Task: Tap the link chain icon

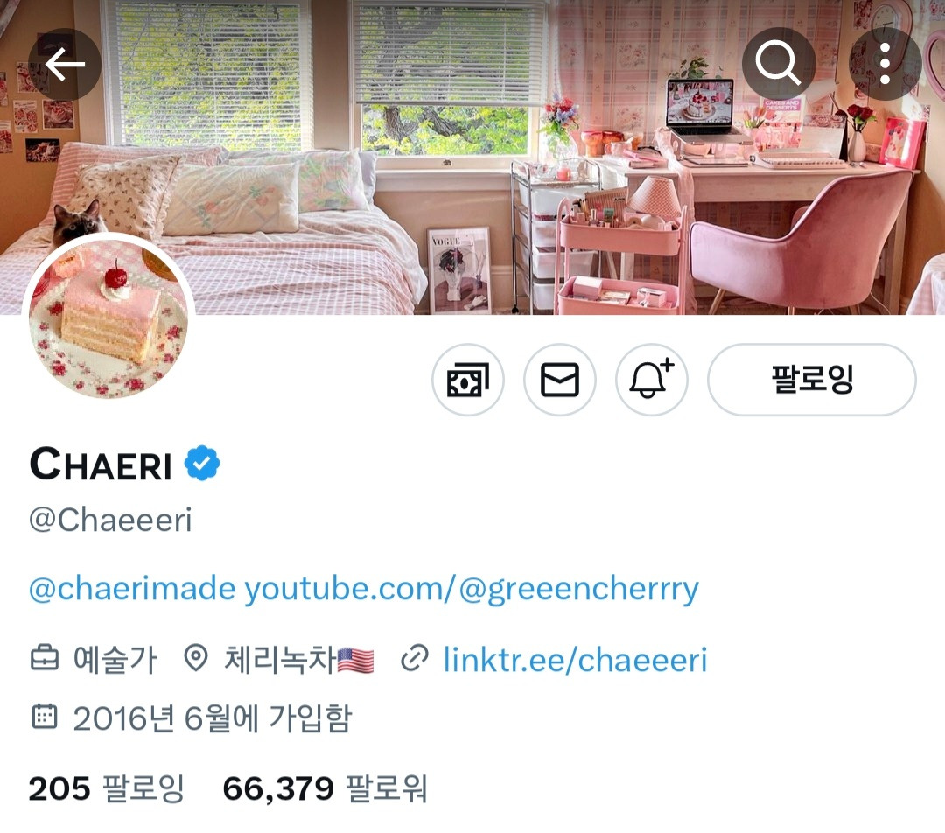Action: pos(415,658)
